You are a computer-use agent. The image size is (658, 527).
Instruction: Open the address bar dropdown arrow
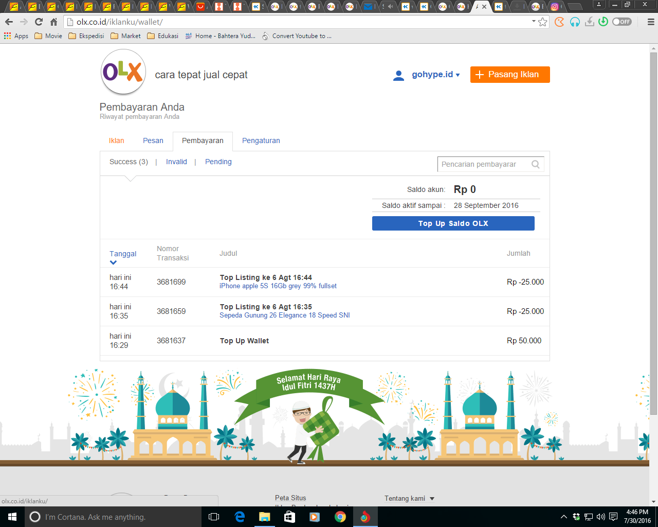(534, 22)
